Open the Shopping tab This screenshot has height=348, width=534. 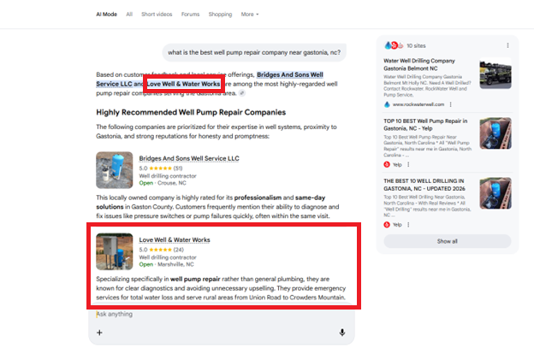pyautogui.click(x=220, y=15)
